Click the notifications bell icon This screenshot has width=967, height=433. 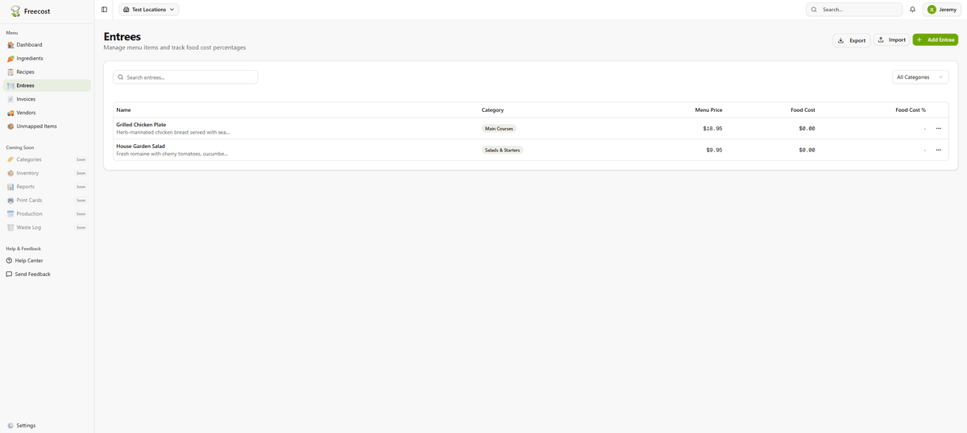(912, 10)
